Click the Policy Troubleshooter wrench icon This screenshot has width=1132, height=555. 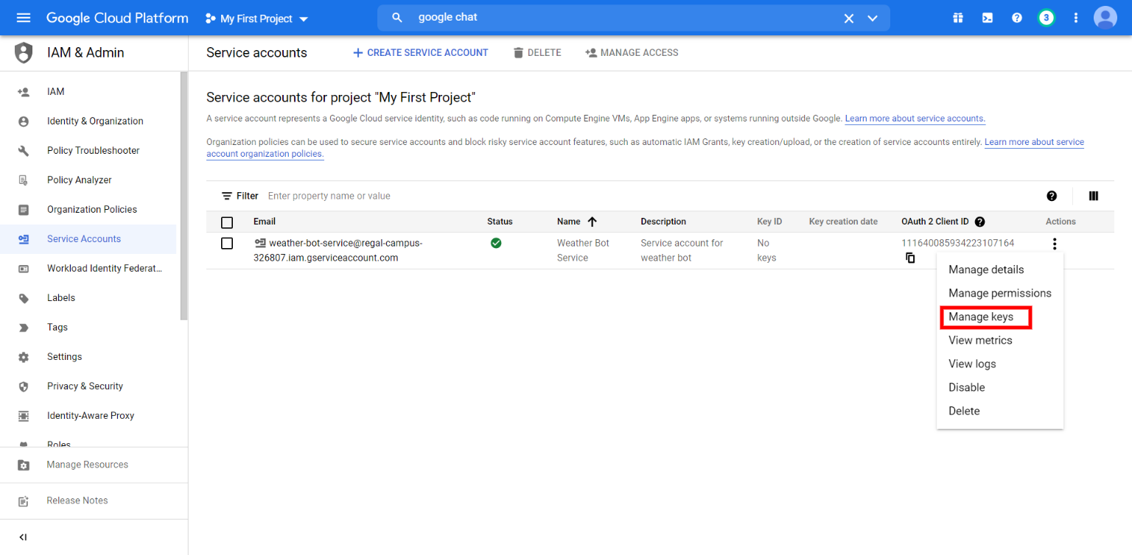23,150
